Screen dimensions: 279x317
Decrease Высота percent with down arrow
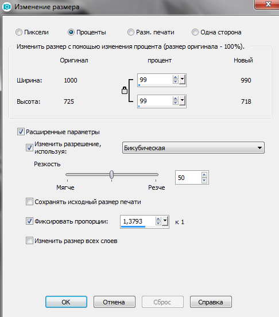click(176, 103)
